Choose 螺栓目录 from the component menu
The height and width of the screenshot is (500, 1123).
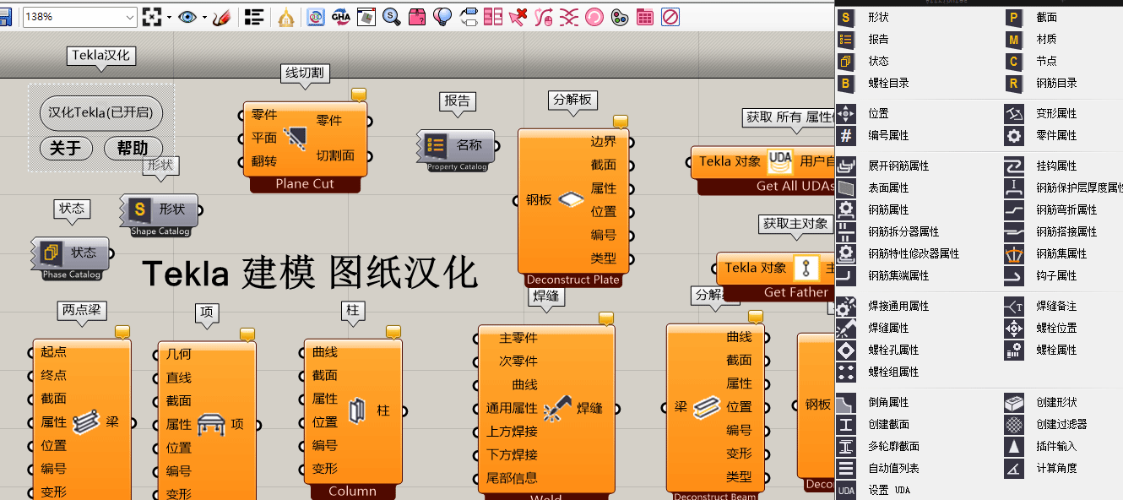coord(888,83)
